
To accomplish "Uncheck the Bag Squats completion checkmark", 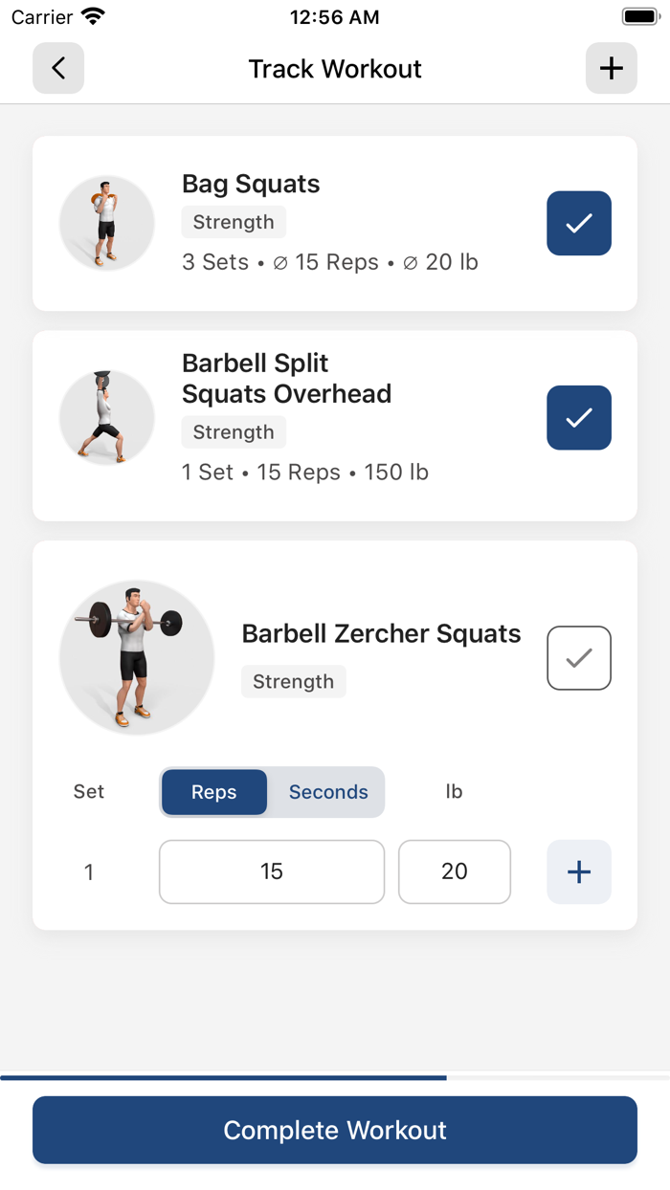I will [x=578, y=223].
